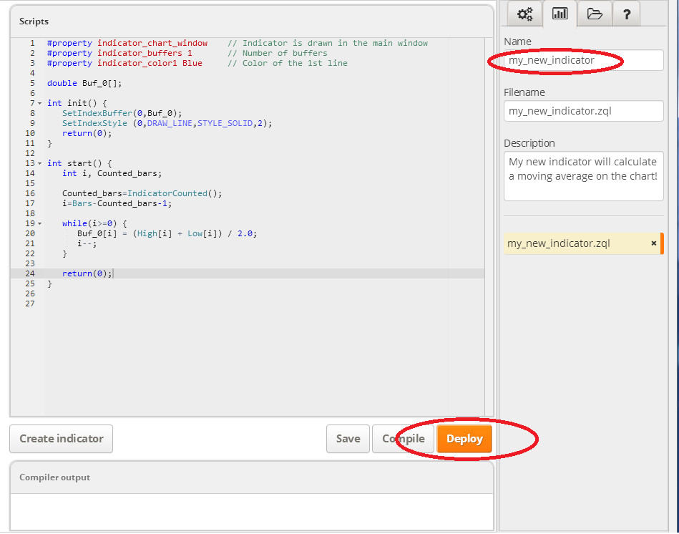The image size is (679, 534).
Task: Save the current script
Action: 348,439
